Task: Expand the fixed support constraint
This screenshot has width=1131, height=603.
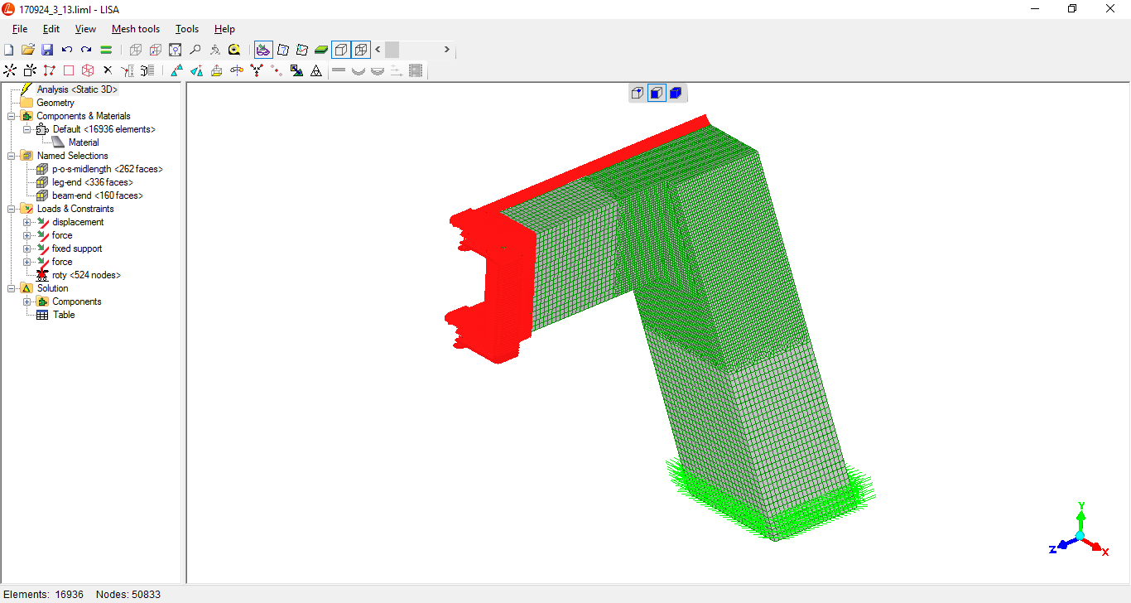Action: pyautogui.click(x=27, y=248)
